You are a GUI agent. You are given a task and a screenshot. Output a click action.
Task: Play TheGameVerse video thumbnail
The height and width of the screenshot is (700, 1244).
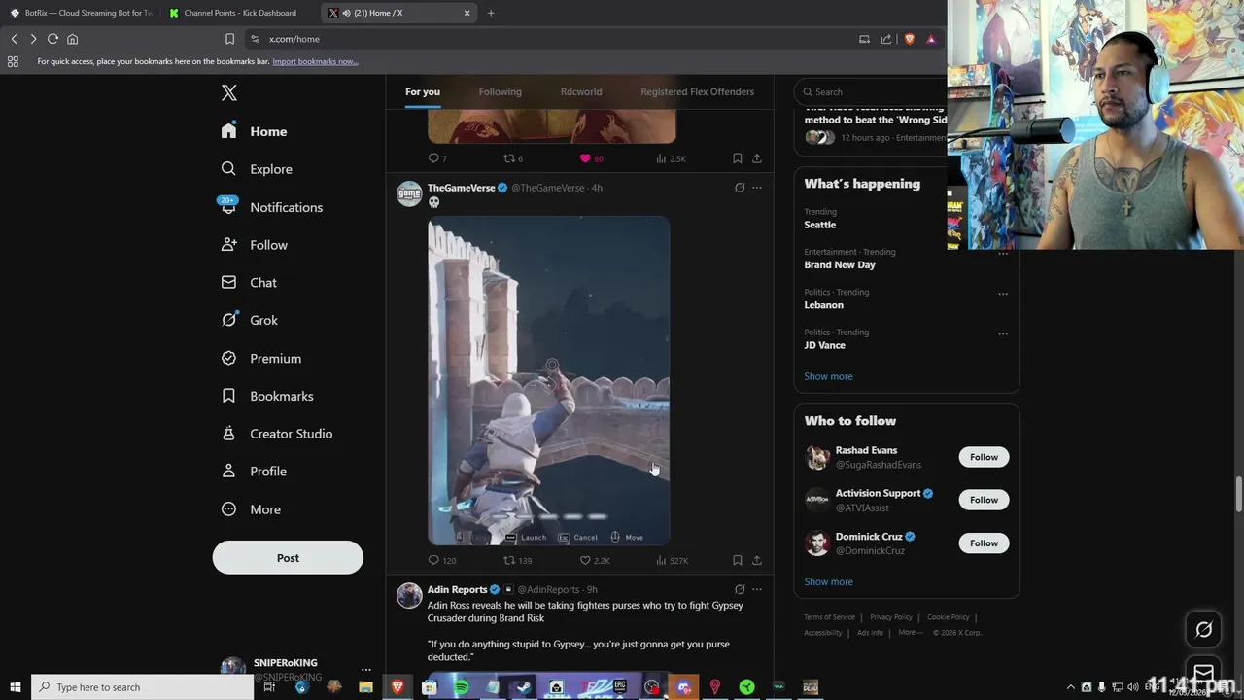549,380
